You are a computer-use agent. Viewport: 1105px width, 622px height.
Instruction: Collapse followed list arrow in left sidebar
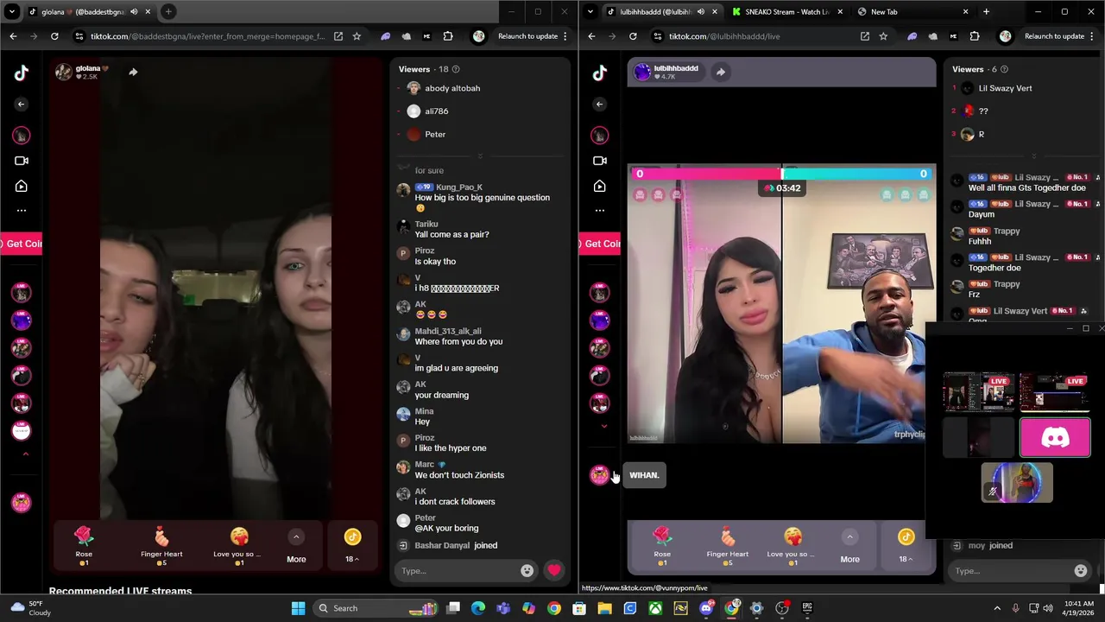[x=25, y=454]
